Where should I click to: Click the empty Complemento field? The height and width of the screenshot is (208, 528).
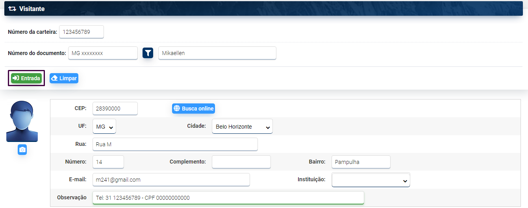[x=241, y=162]
